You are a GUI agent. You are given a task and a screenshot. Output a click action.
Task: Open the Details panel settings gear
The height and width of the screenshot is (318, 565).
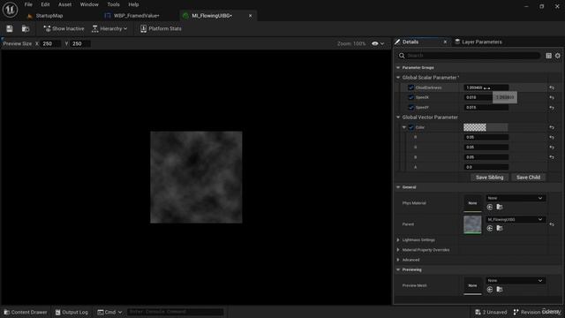pos(557,56)
